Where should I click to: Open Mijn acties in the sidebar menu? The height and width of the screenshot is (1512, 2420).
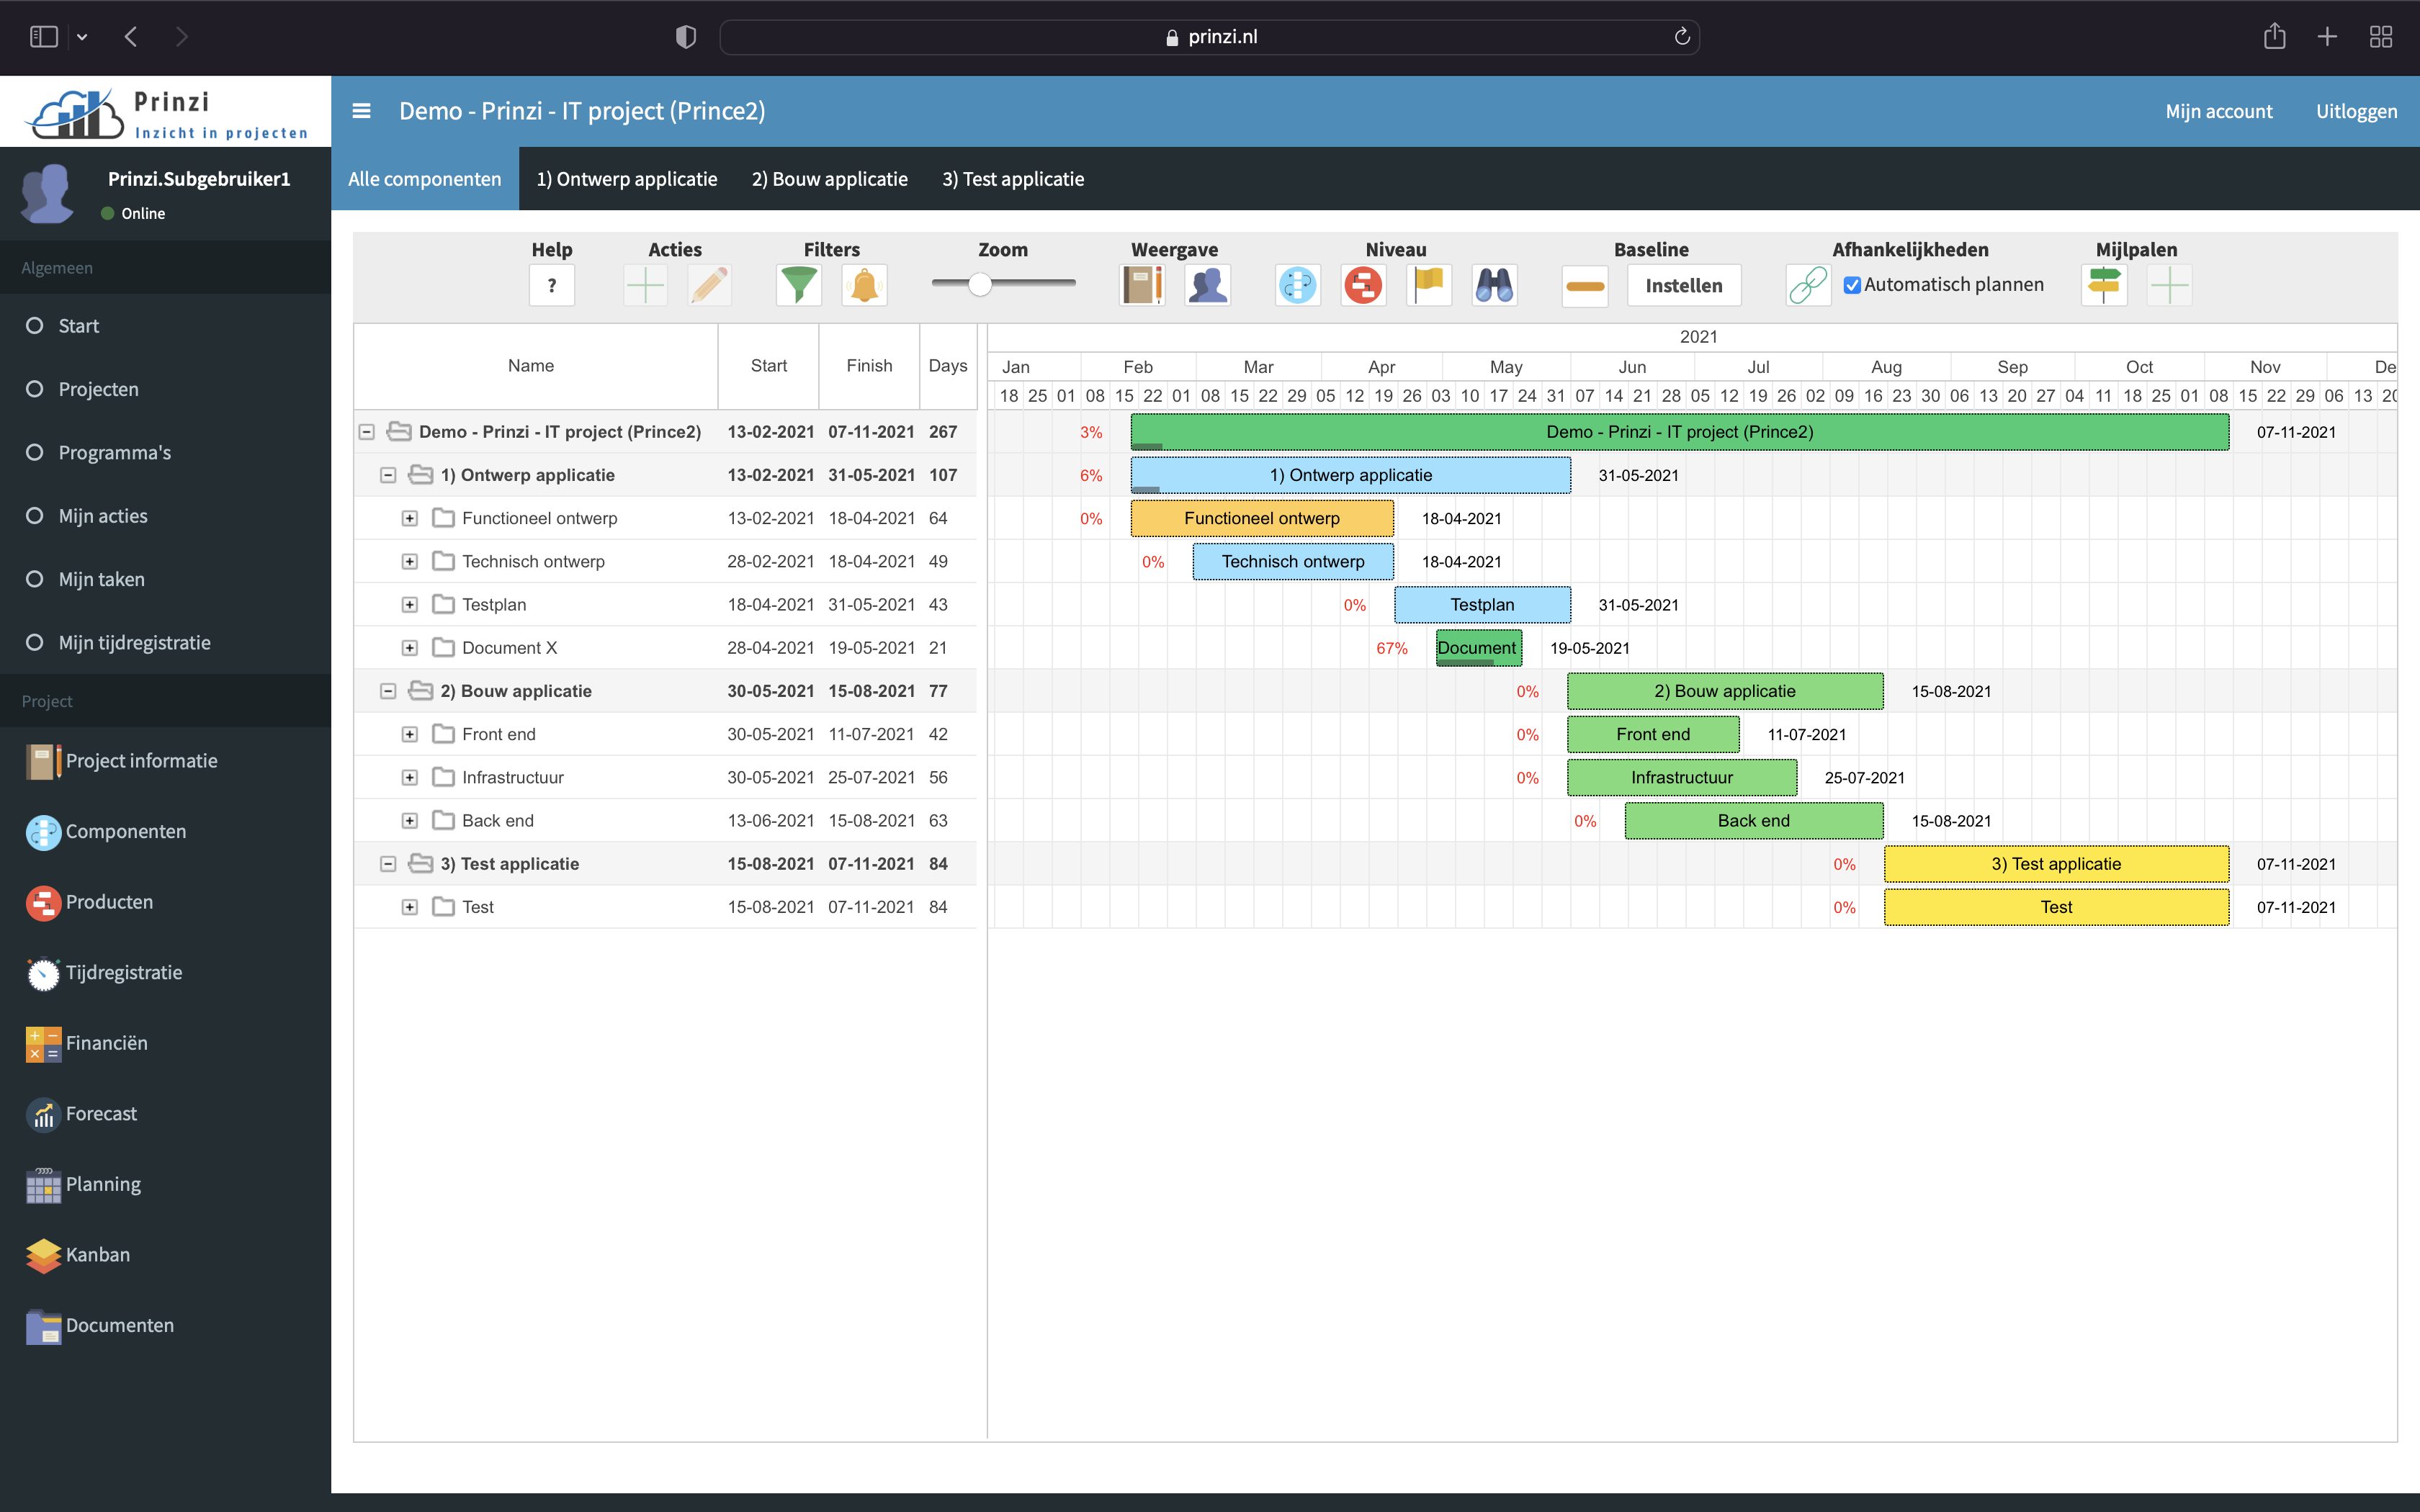pos(165,516)
